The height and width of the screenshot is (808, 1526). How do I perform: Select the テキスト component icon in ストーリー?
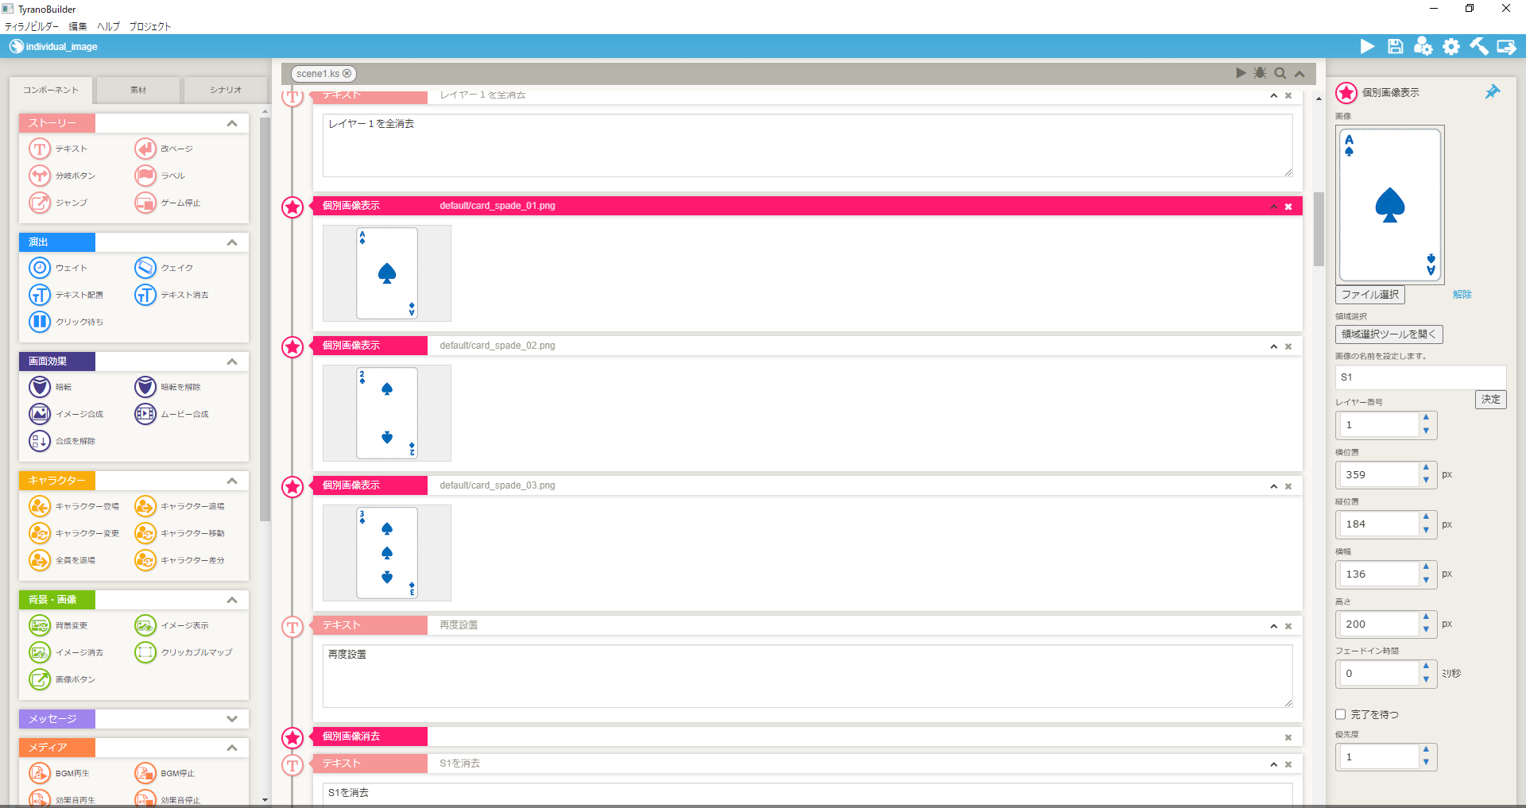tap(40, 149)
